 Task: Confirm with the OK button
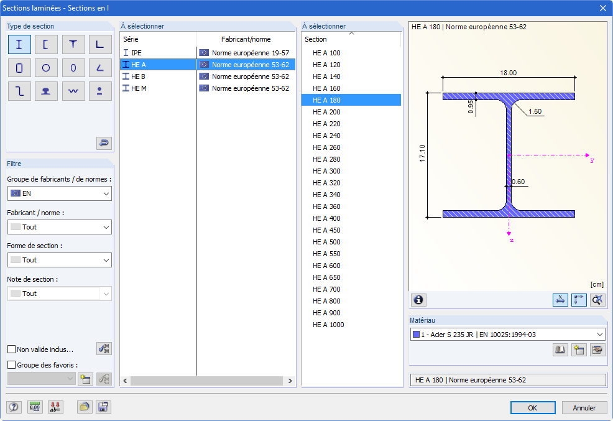[x=532, y=408]
